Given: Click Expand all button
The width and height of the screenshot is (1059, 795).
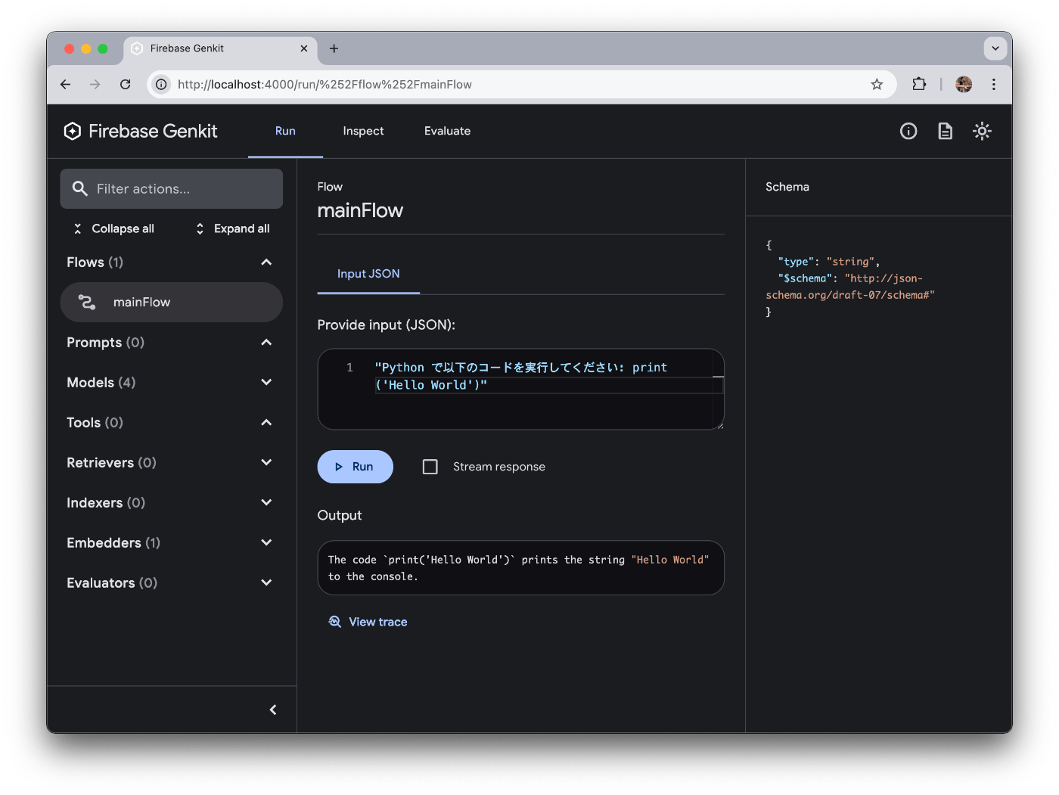Looking at the screenshot, I should click(233, 228).
